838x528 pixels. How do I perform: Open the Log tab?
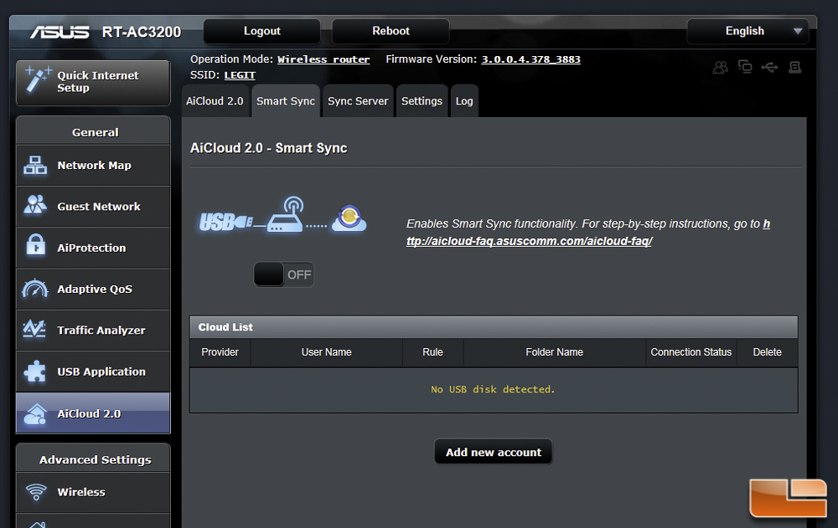click(x=464, y=101)
